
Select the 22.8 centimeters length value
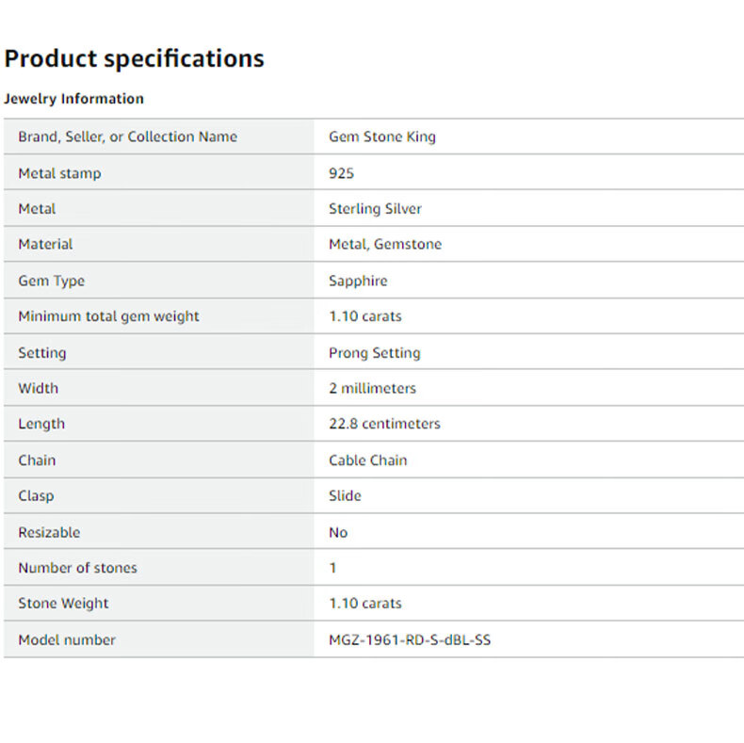(x=384, y=424)
